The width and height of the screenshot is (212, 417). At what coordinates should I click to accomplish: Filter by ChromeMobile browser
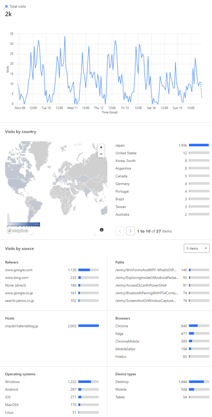pos(127,341)
